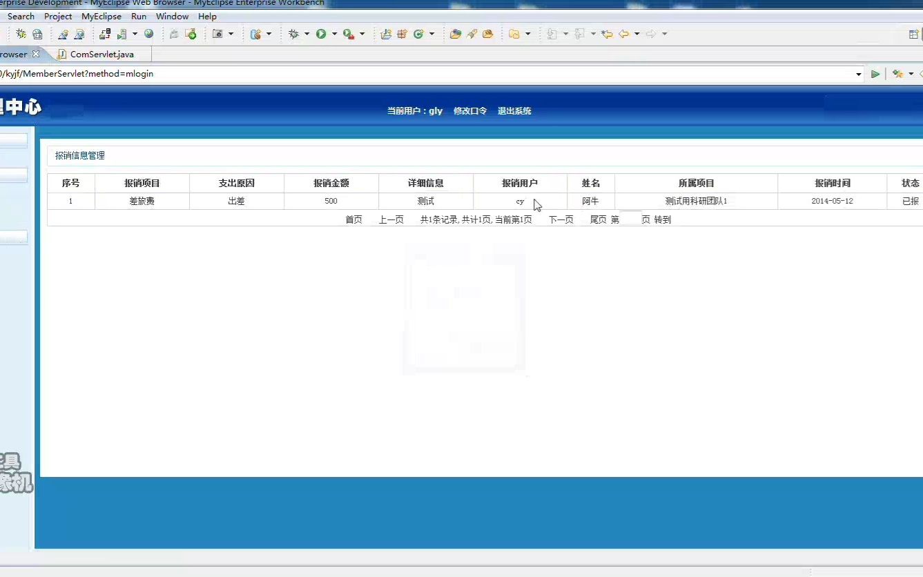The image size is (923, 577).
Task: Click the 转到 jump link
Action: click(x=662, y=219)
